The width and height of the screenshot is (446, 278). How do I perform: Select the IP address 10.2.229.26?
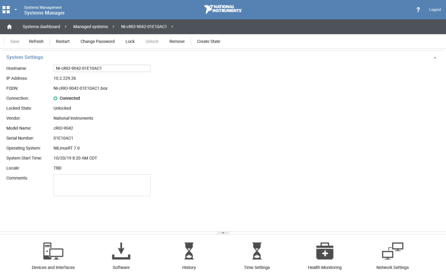[x=64, y=78]
